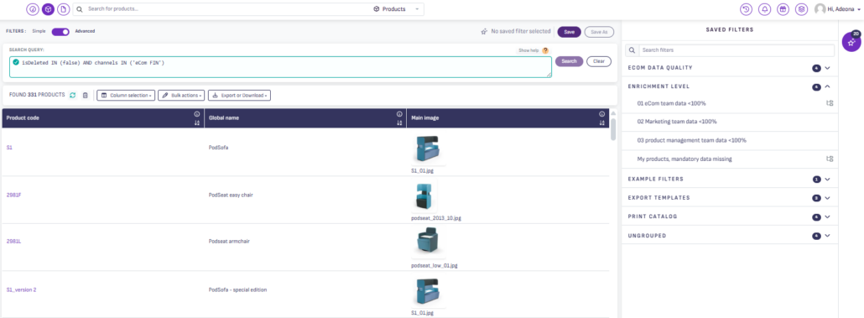Click info icon in Product code column header
Image resolution: width=864 pixels, height=318 pixels.
pos(197,114)
